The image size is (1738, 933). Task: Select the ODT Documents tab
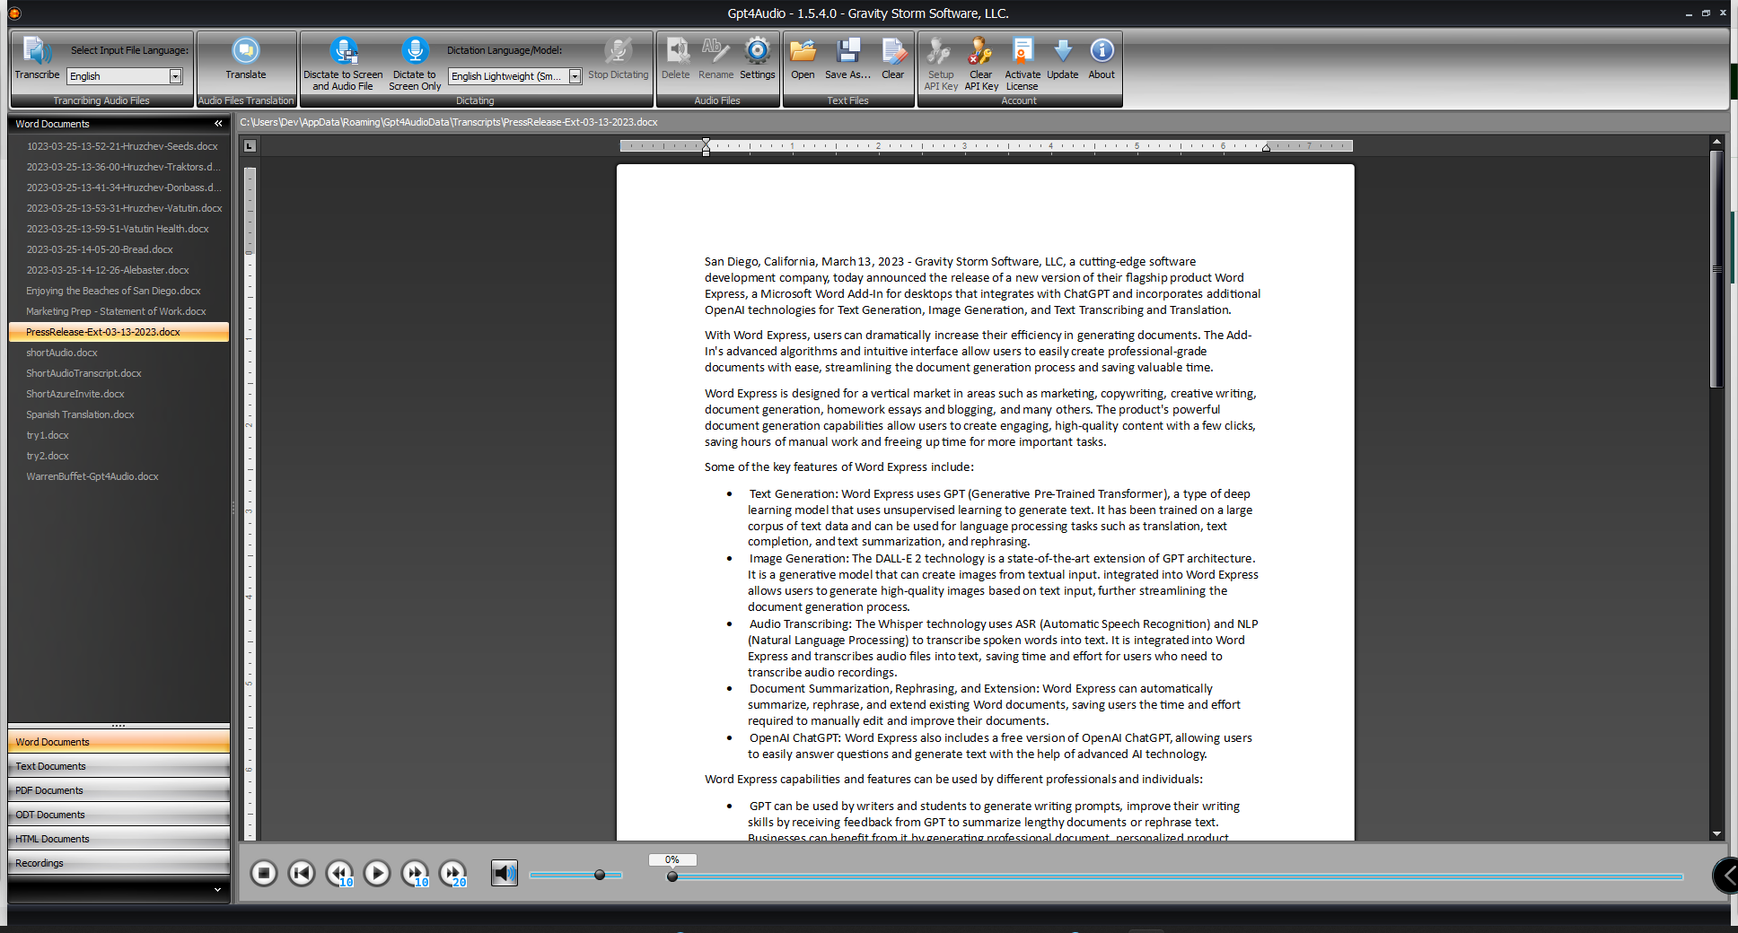coord(118,815)
